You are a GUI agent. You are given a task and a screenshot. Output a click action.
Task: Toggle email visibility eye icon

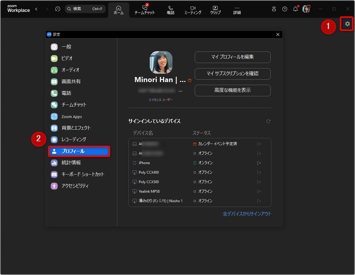(x=180, y=91)
